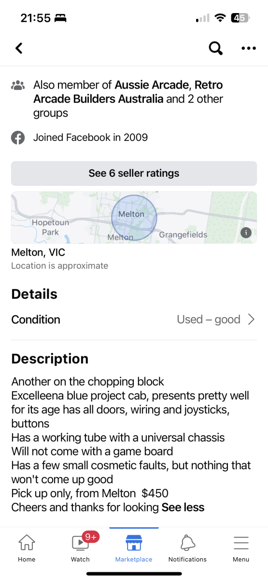Open the Condition Used – good row
268x581 pixels.
(134, 320)
